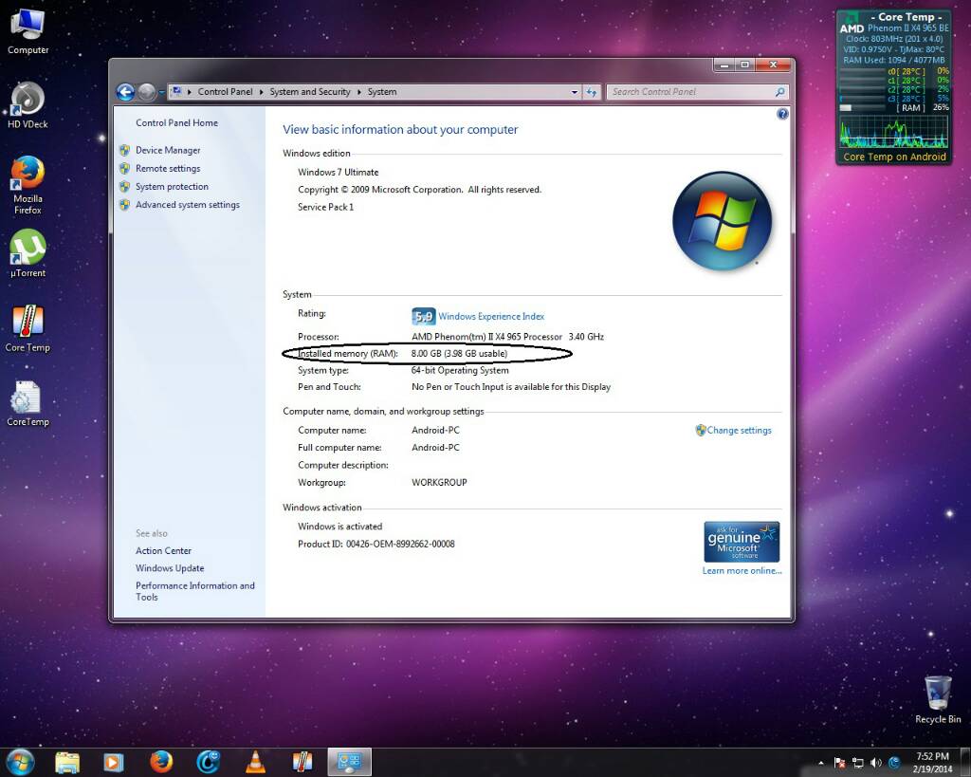Screen dimensions: 971x777
Task: Open the blue swirl taskbar icon beside VLC
Action: pyautogui.click(x=208, y=762)
